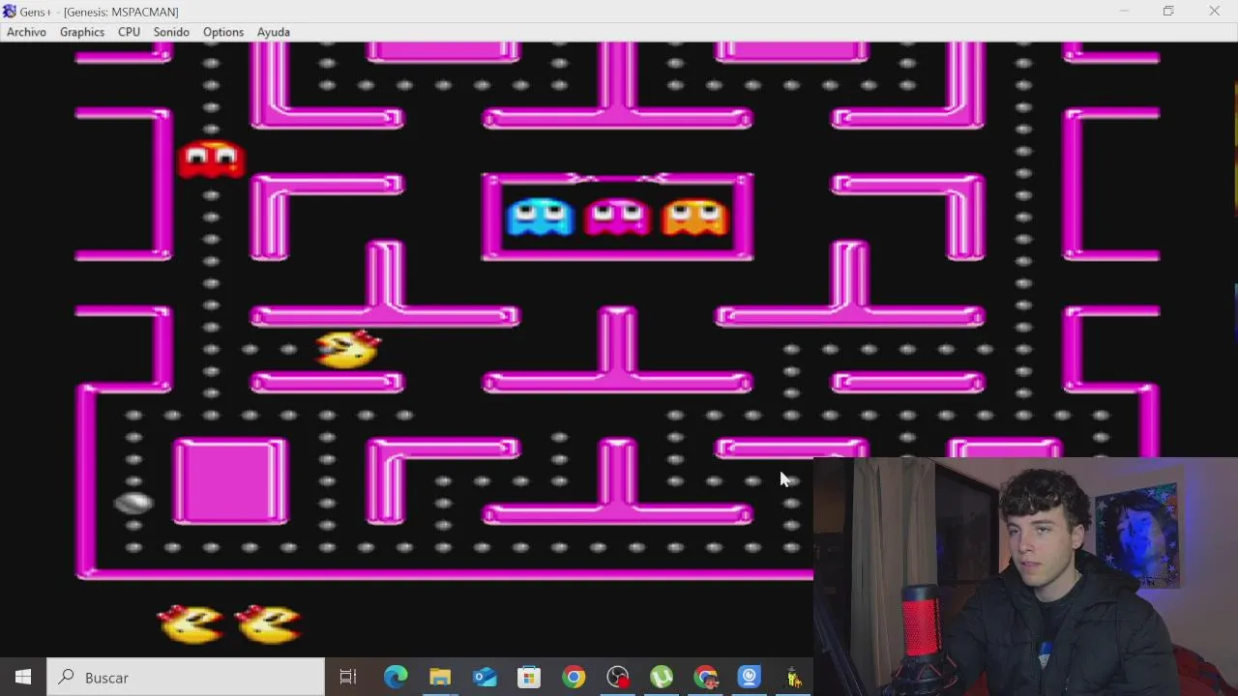Click the Gens emulator taskbar icon

coord(794,678)
